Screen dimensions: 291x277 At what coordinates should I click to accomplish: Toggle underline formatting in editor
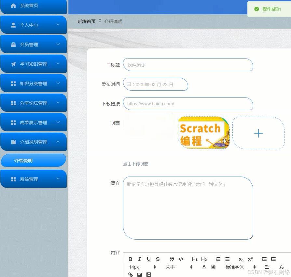tap(149, 259)
